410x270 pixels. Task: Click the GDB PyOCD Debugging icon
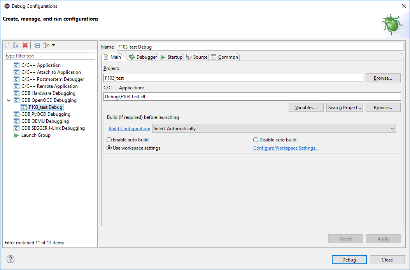(16, 114)
